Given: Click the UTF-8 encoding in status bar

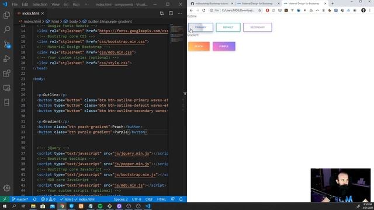Looking at the screenshot, I should [x=136, y=199].
